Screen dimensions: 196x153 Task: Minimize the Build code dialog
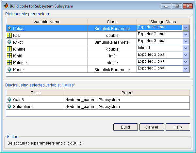coord(166,6)
